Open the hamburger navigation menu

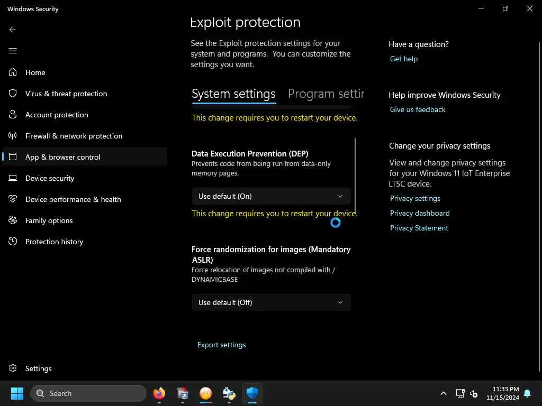pos(13,51)
